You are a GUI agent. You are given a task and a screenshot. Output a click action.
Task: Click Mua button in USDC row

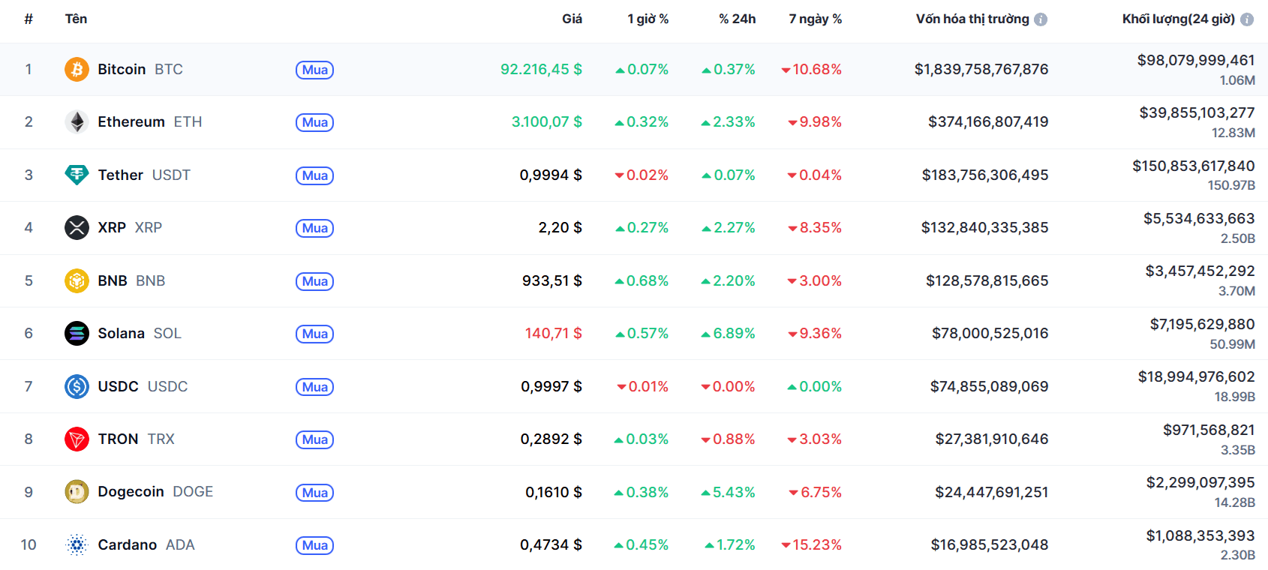tap(314, 387)
